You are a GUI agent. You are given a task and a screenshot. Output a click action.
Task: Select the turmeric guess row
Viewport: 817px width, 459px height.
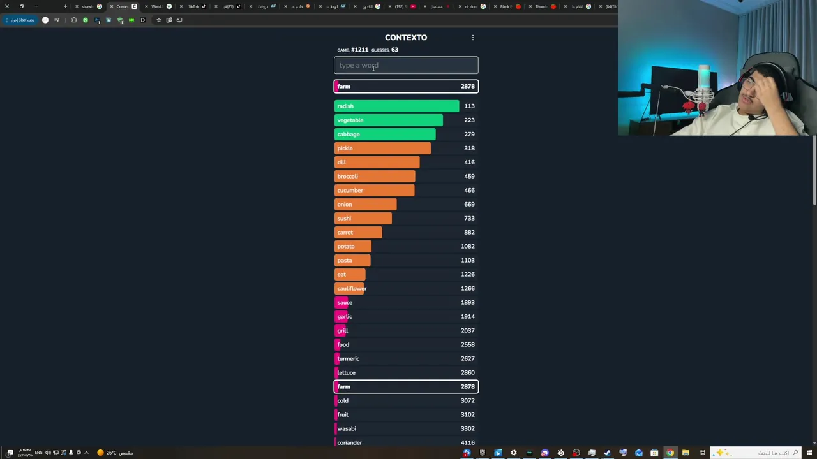(406, 358)
